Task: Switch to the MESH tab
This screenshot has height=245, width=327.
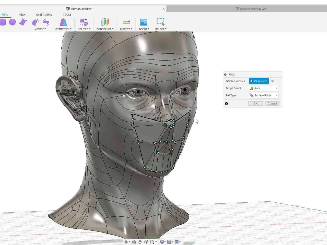Action: 22,15
